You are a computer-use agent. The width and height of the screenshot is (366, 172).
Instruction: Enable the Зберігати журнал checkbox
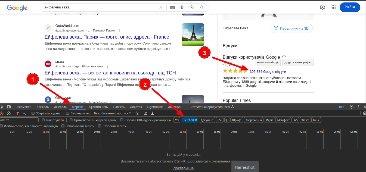click(33, 113)
